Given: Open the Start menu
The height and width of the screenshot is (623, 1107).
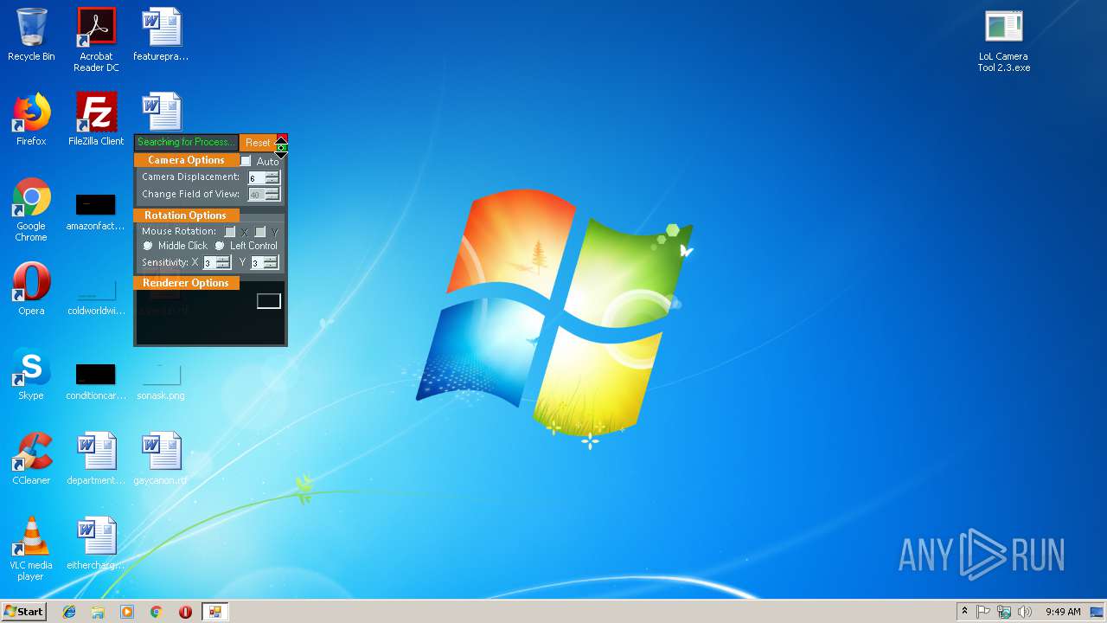Looking at the screenshot, I should 23,612.
